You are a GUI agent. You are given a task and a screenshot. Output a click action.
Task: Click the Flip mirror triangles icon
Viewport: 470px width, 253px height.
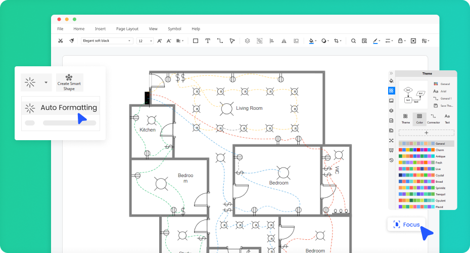tap(284, 41)
